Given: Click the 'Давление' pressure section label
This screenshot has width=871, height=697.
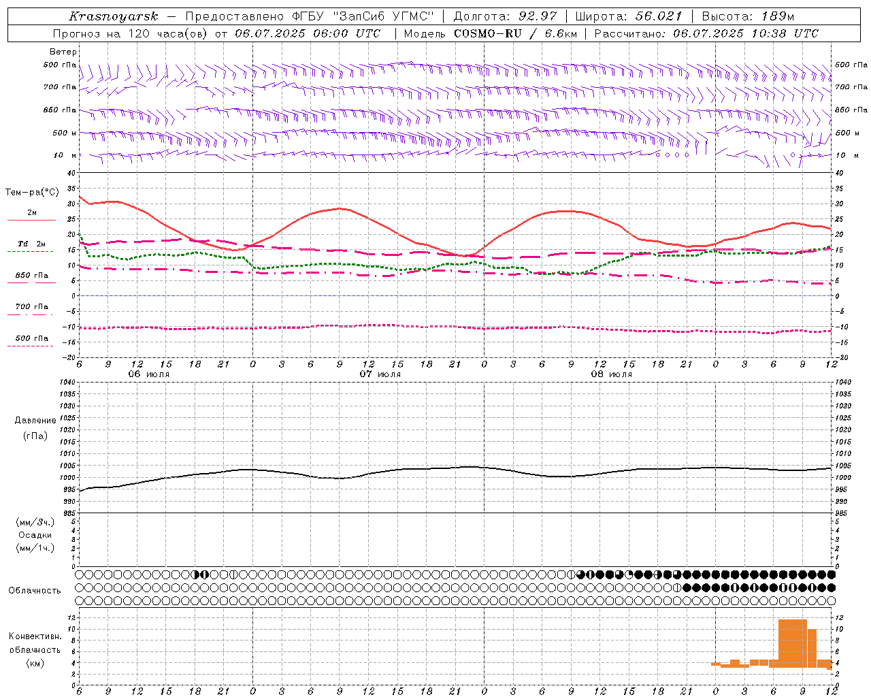Looking at the screenshot, I should (35, 421).
